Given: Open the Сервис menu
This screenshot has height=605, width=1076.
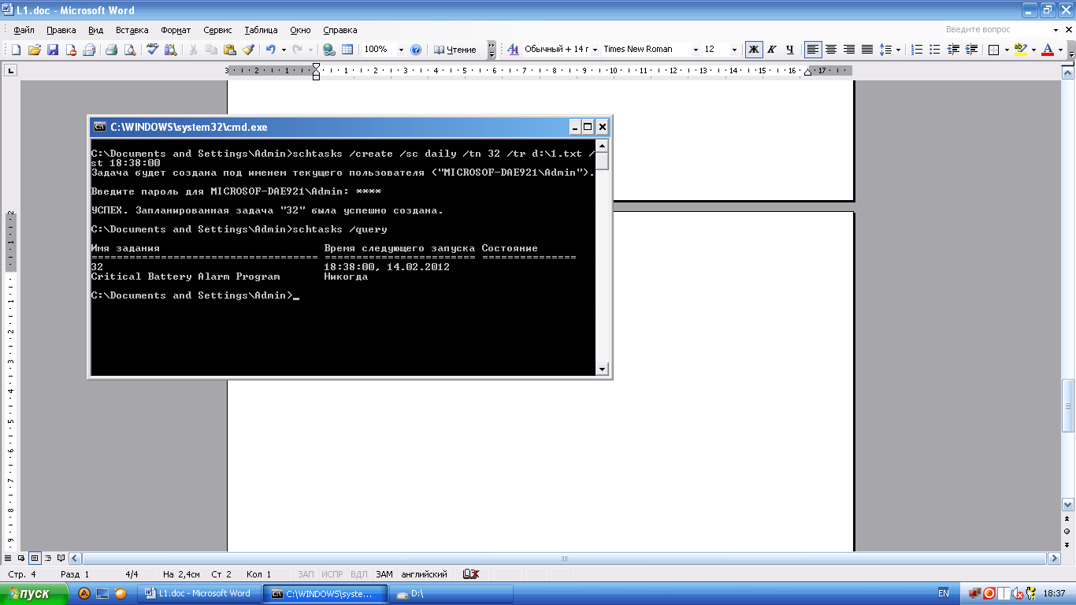Looking at the screenshot, I should 217,30.
